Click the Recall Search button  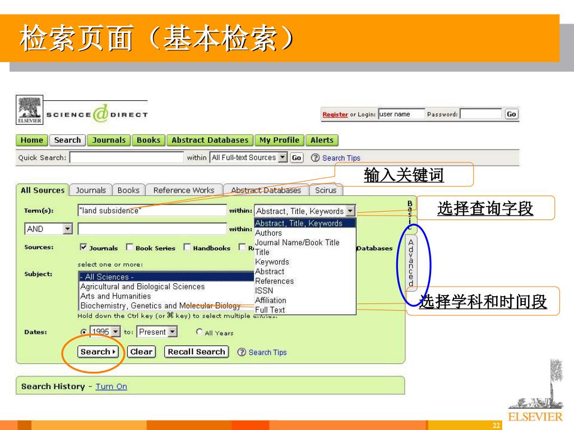(197, 352)
